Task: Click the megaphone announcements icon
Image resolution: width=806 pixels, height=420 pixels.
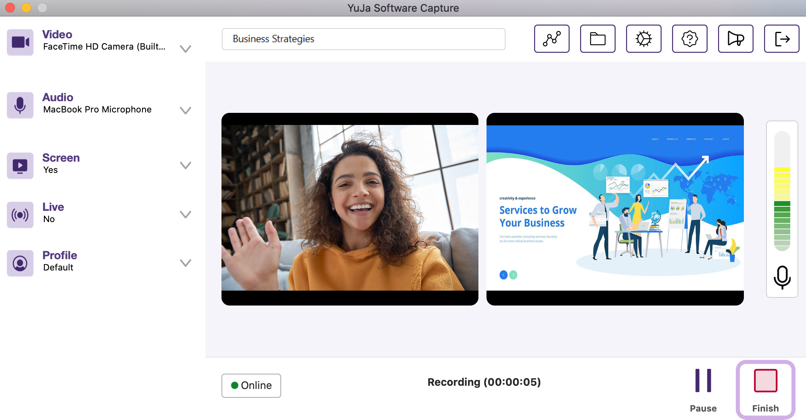Action: [x=735, y=39]
